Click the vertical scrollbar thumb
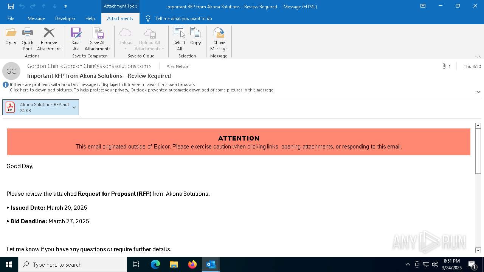484x272 pixels. [478, 151]
